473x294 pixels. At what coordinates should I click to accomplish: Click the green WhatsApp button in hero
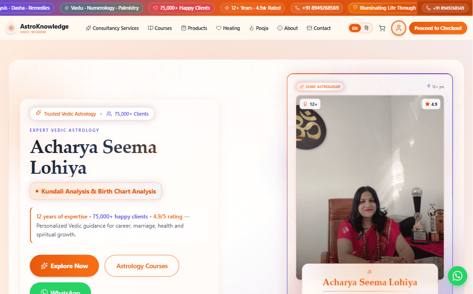(60, 288)
